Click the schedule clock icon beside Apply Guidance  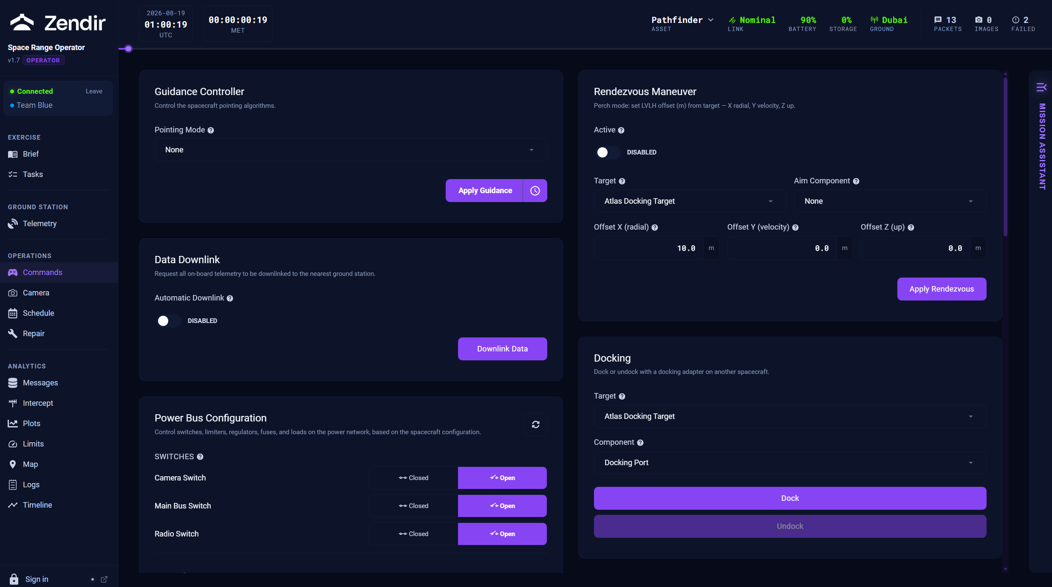(535, 191)
